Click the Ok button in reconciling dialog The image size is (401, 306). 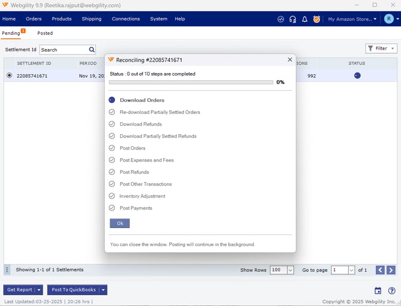pyautogui.click(x=120, y=223)
